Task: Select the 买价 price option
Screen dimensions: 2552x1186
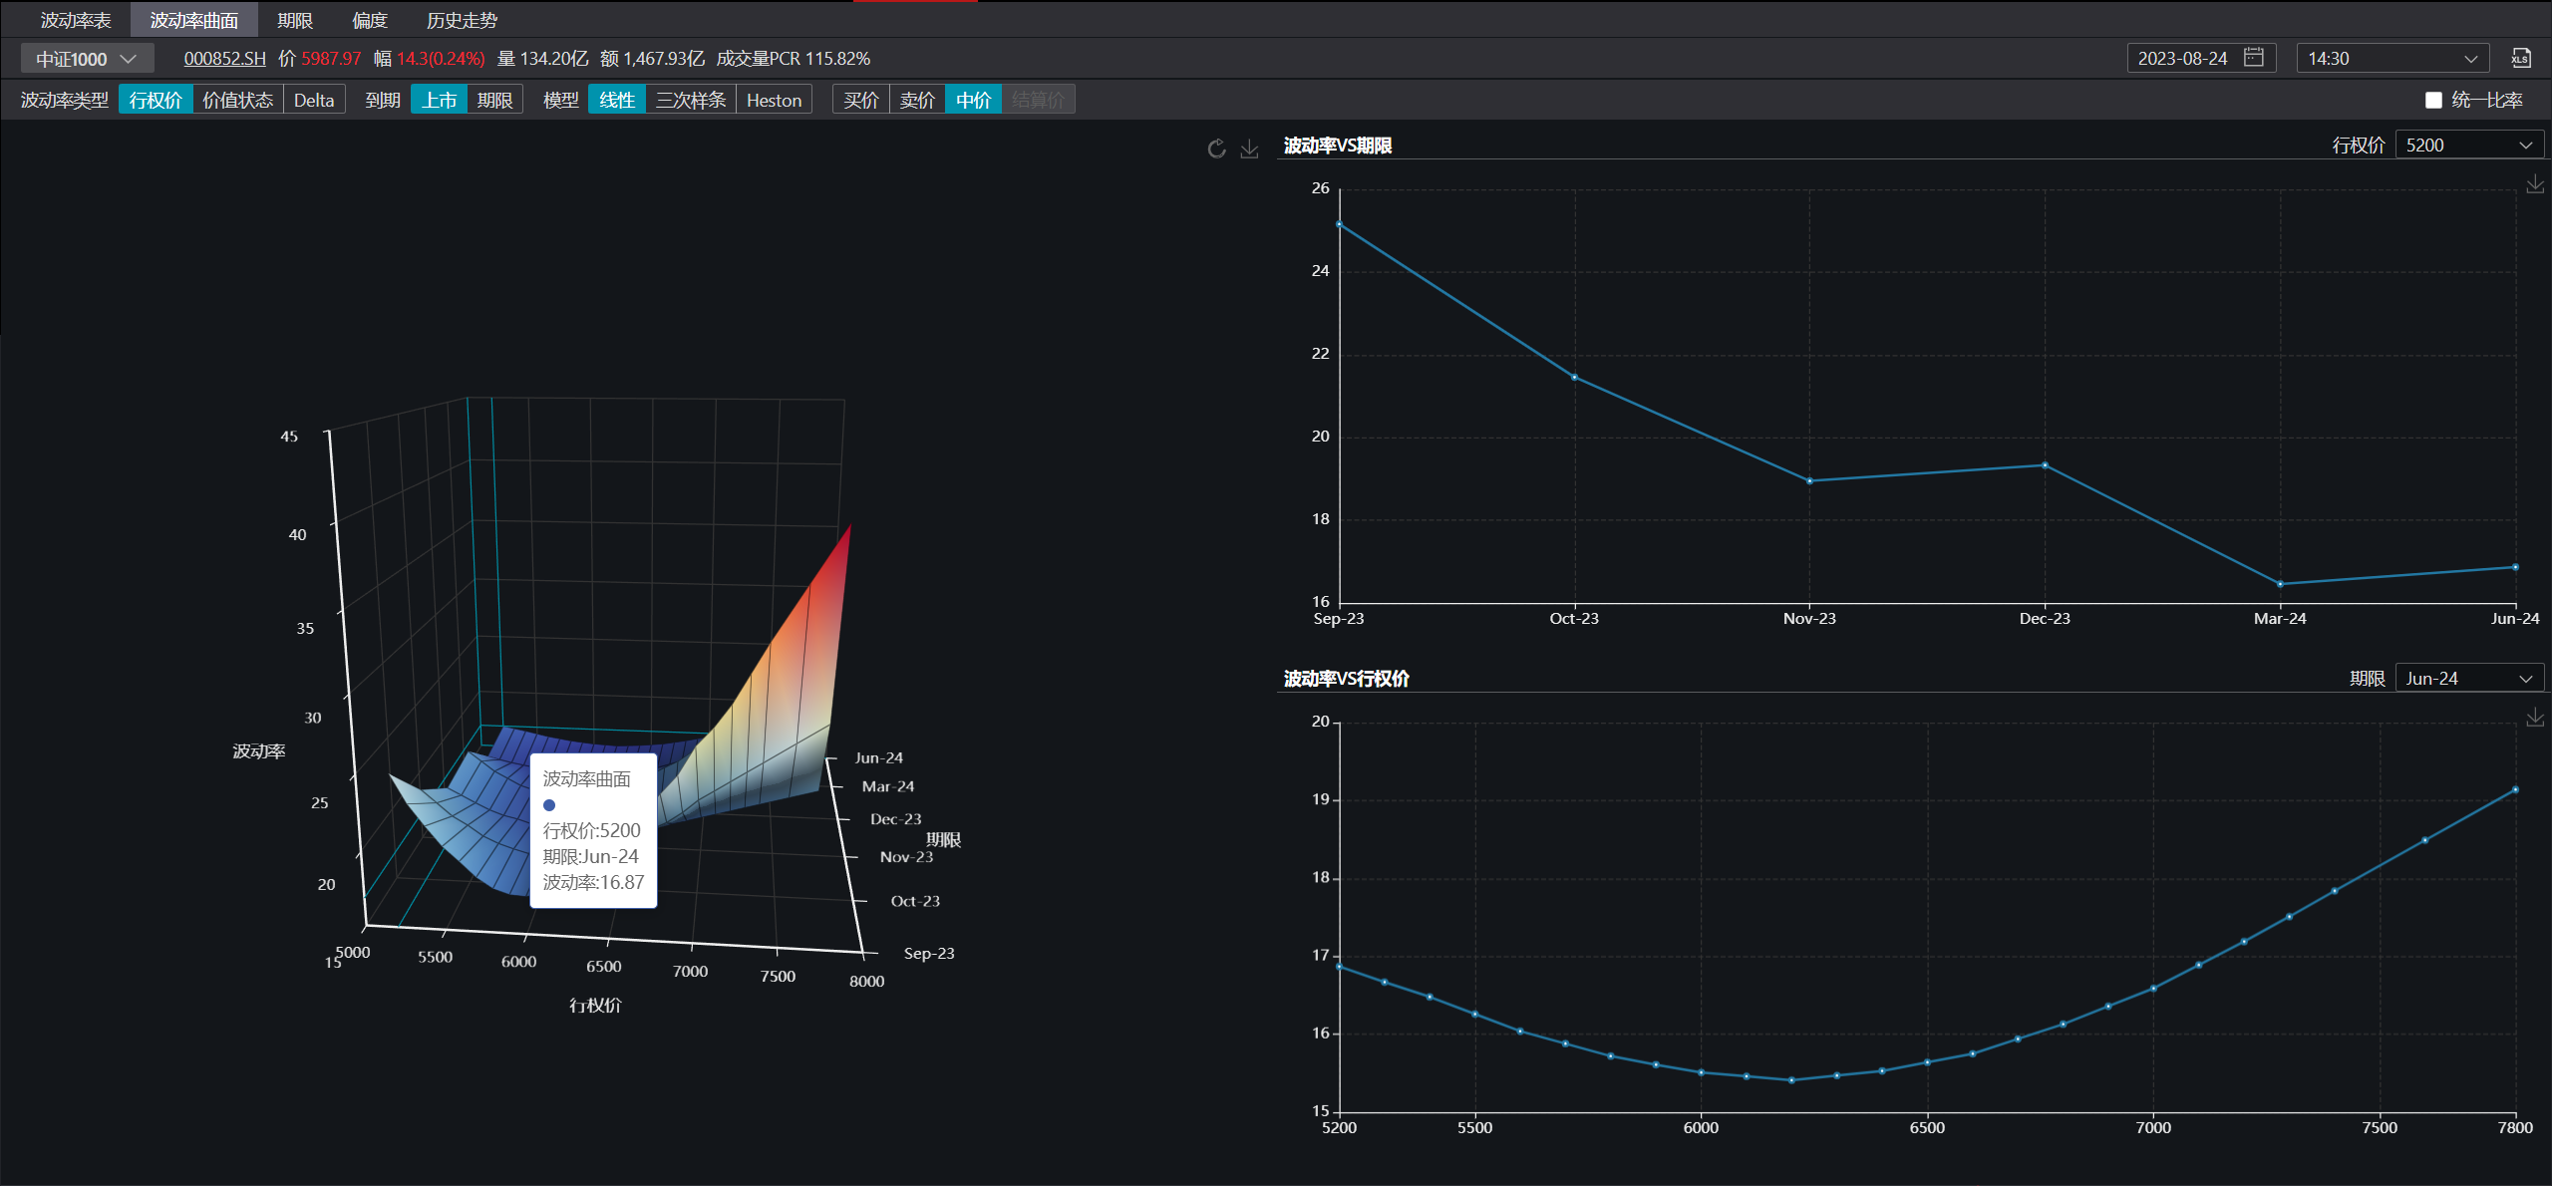Action: 860,100
